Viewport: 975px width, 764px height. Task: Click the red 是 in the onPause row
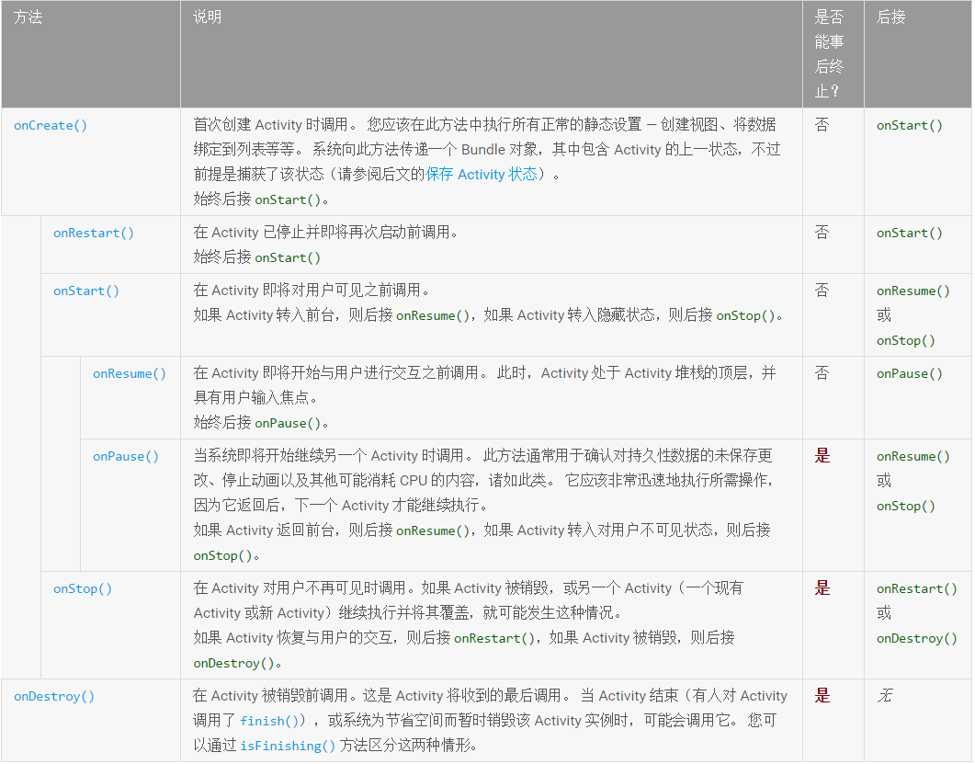[x=822, y=456]
